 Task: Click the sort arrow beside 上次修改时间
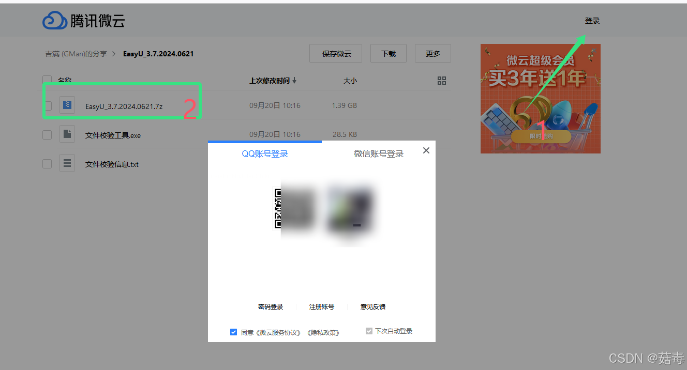tap(294, 81)
